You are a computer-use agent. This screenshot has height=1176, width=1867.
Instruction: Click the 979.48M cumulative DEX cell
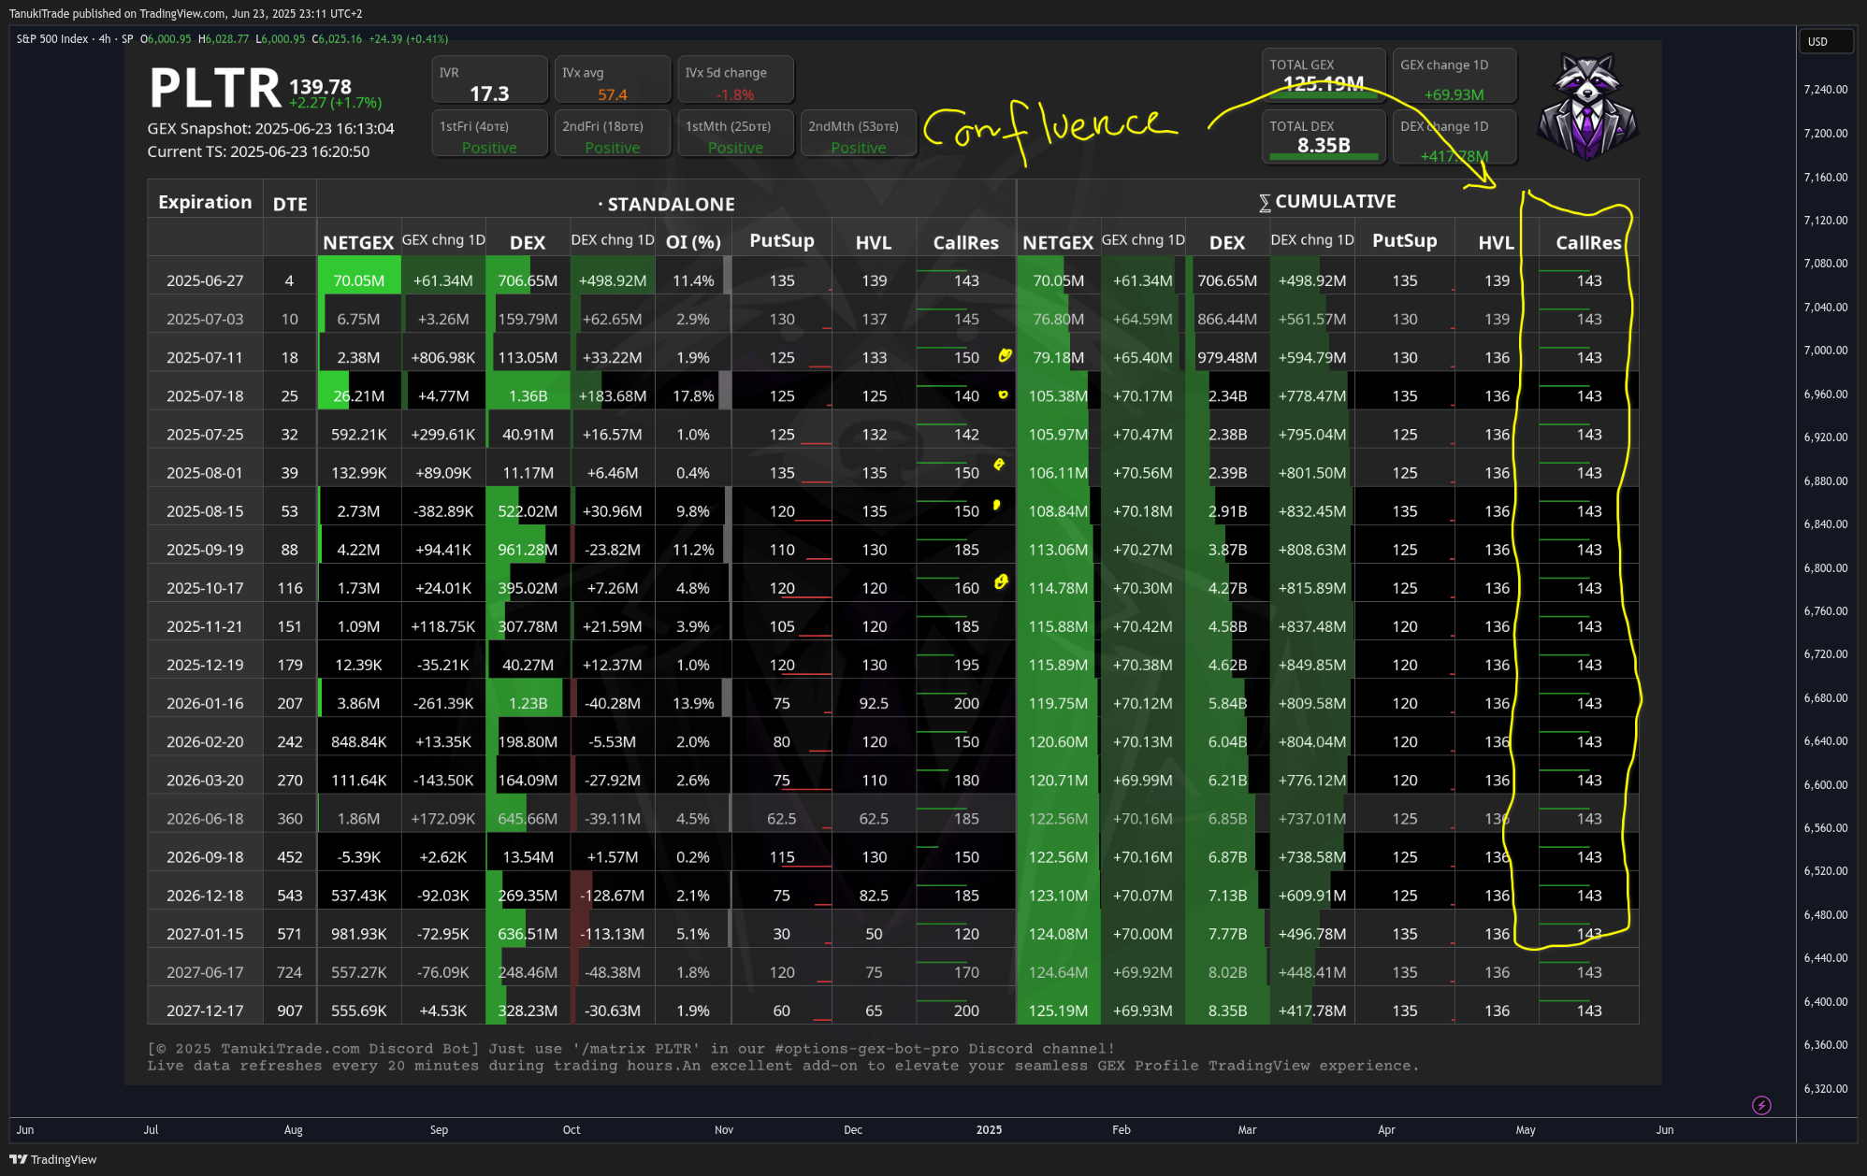pos(1227,357)
